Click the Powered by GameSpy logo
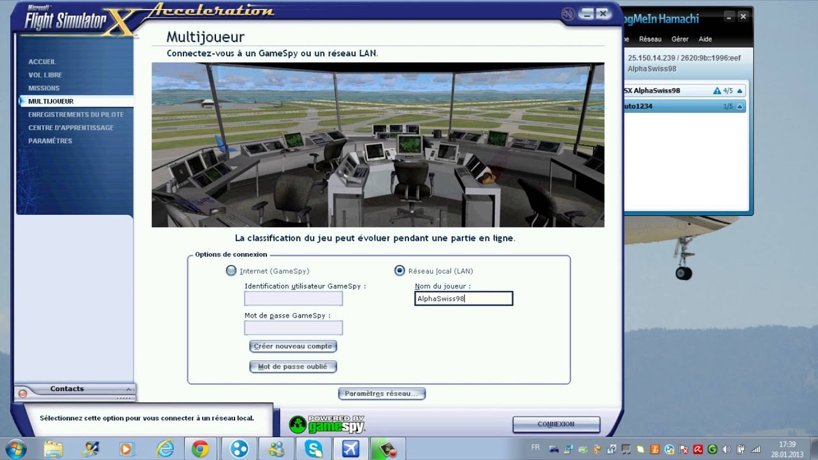Viewport: 818px width, 460px height. pos(327,424)
